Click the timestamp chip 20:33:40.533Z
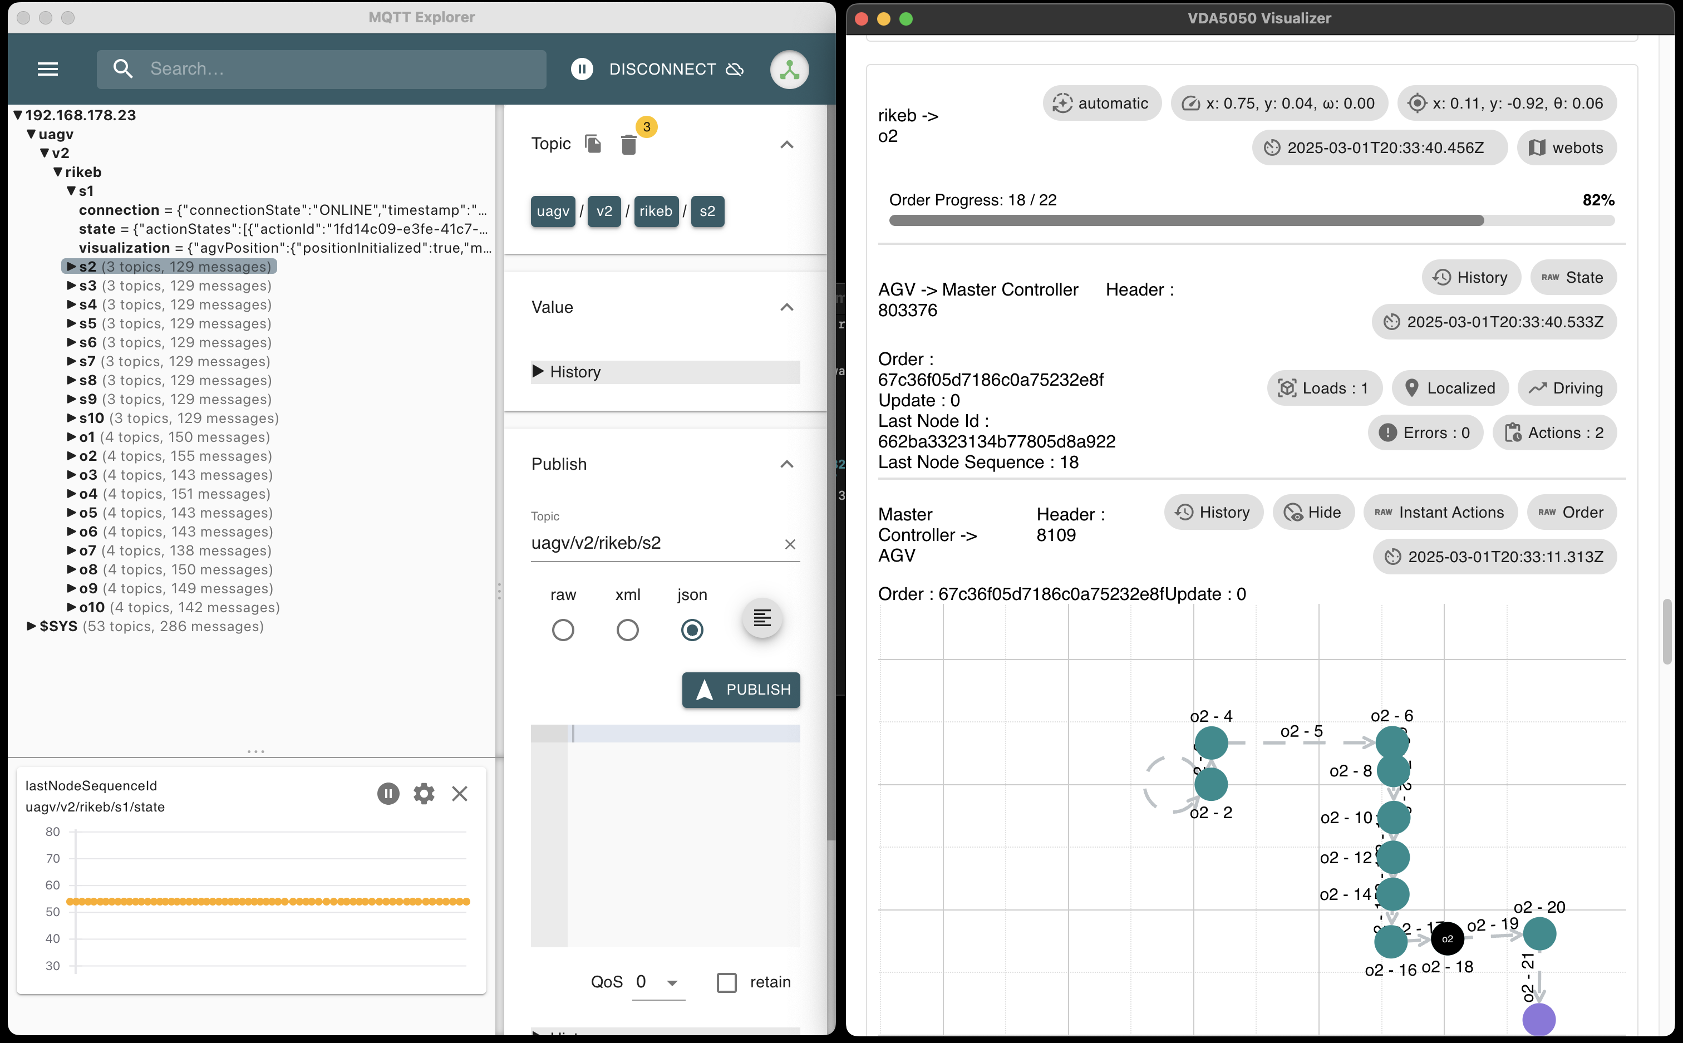Screen dimensions: 1683x1043 [1494, 322]
